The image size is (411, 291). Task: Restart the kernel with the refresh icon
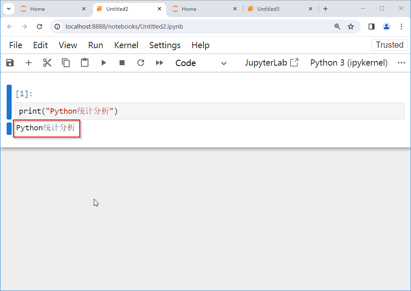pos(141,63)
